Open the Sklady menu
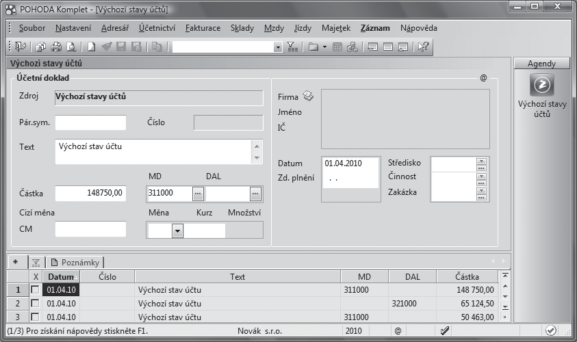 pyautogui.click(x=242, y=28)
